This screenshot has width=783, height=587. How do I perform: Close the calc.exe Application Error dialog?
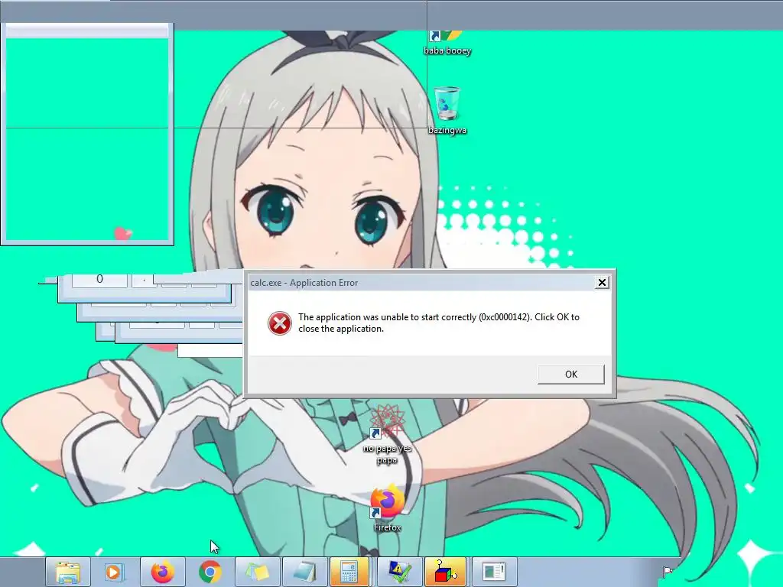[602, 283]
